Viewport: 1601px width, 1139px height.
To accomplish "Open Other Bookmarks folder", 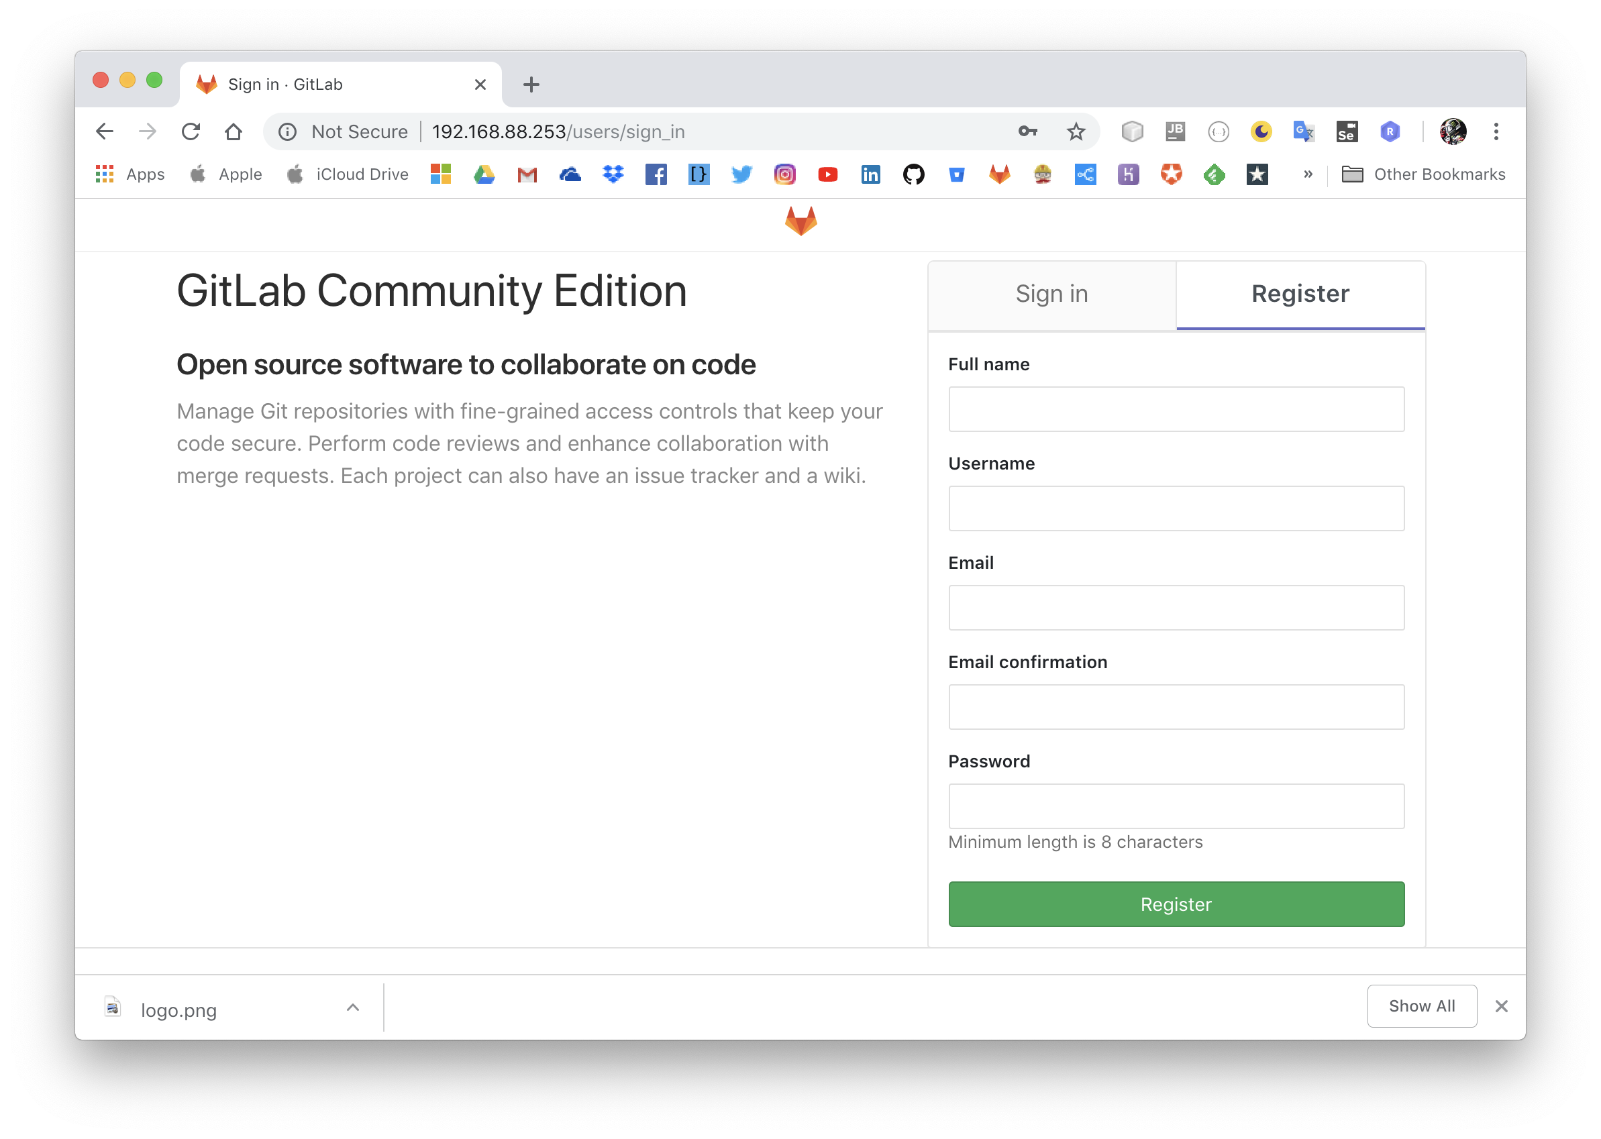I will pyautogui.click(x=1423, y=174).
